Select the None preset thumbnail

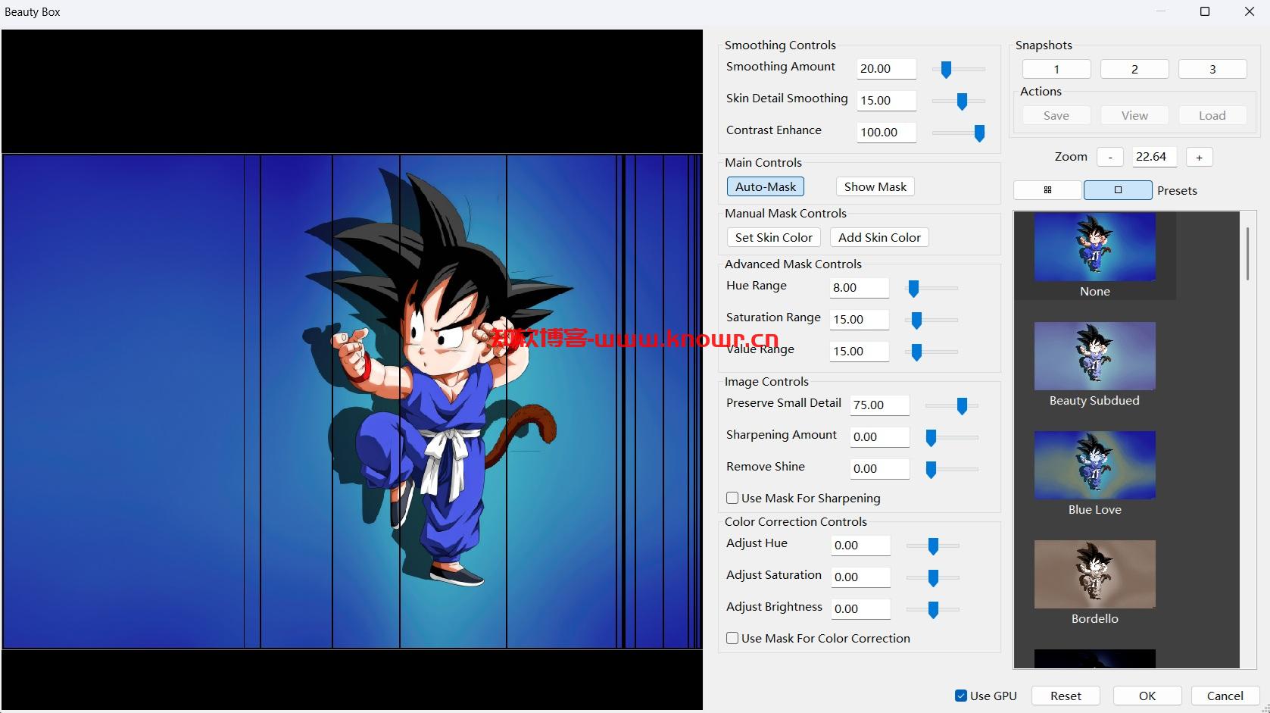(x=1095, y=247)
